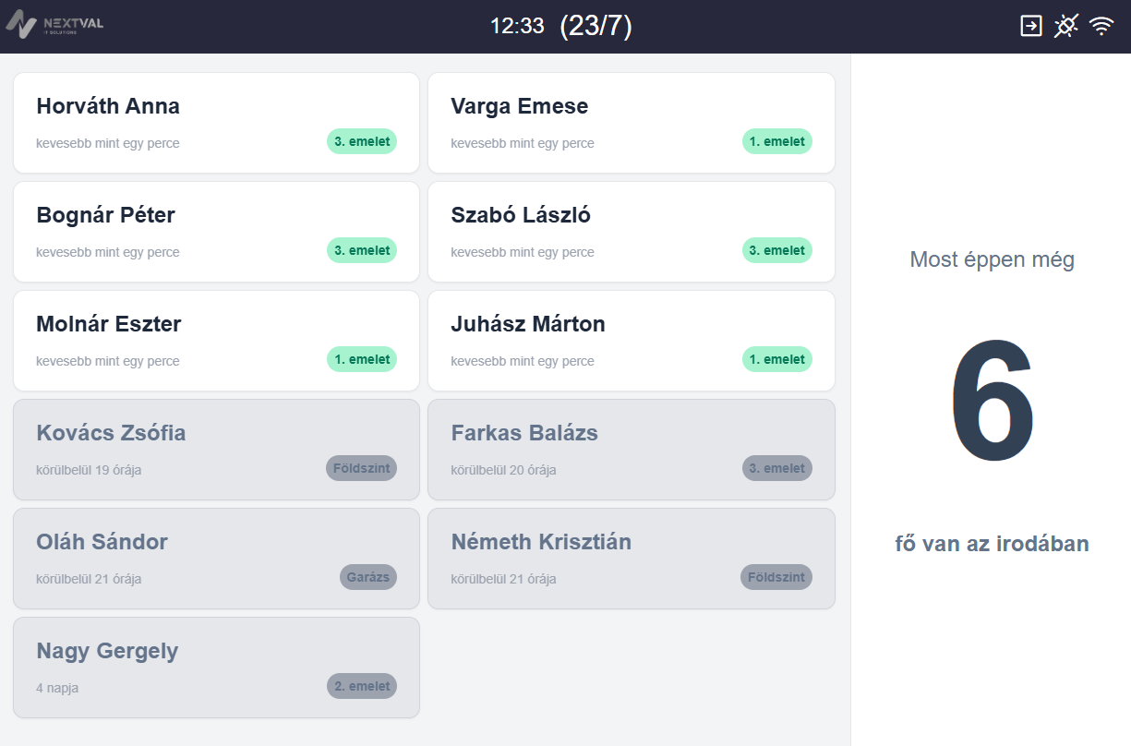
Task: Click Kovács Zsófia's Földszint badge
Action: [x=361, y=468]
